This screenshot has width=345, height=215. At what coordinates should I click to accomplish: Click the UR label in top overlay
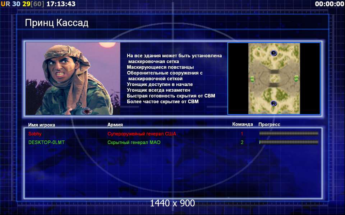5,4
